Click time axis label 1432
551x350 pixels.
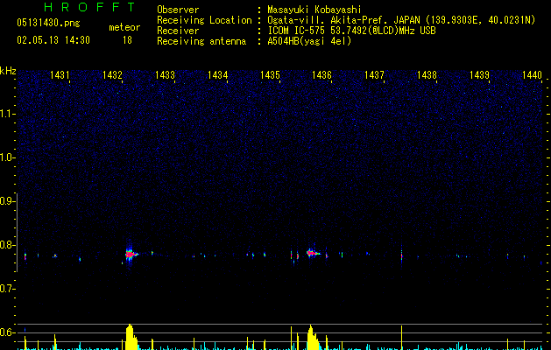click(x=112, y=75)
